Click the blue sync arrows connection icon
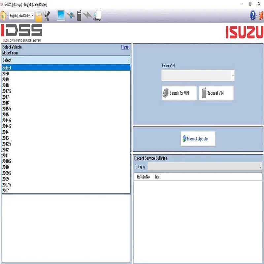The image size is (264, 264). point(71,16)
